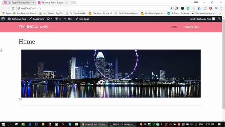
Task: Open the Dr. Chye Joon Kin bookmark
Action: point(76,13)
